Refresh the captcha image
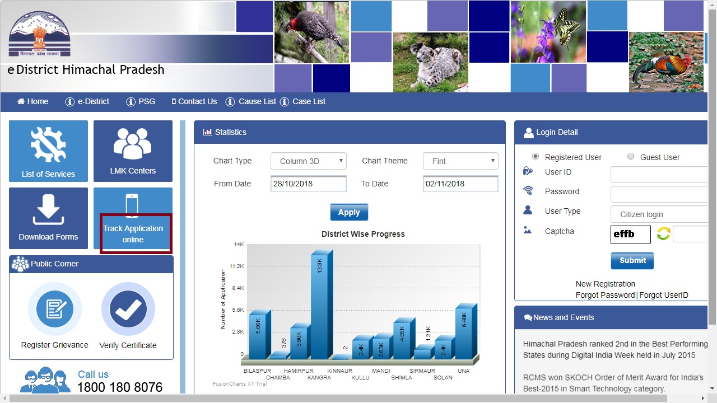This screenshot has width=717, height=403. pyautogui.click(x=663, y=234)
